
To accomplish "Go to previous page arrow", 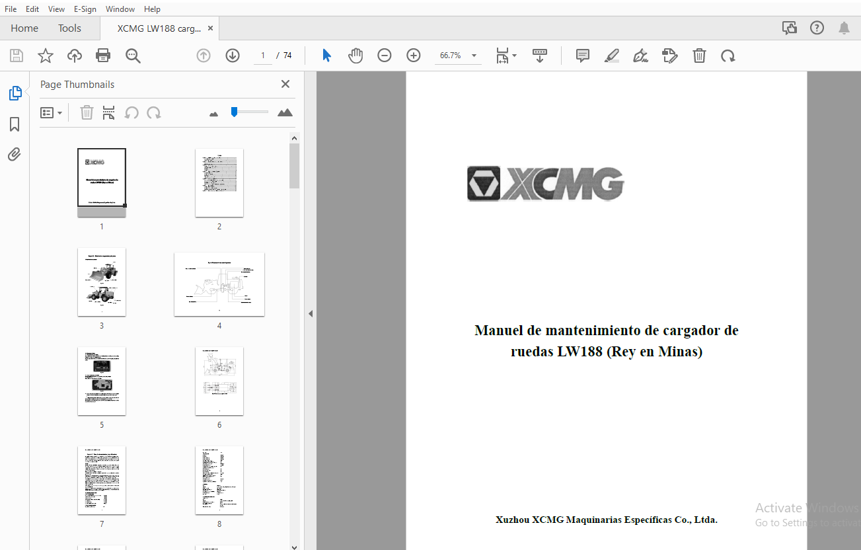I will click(x=204, y=56).
